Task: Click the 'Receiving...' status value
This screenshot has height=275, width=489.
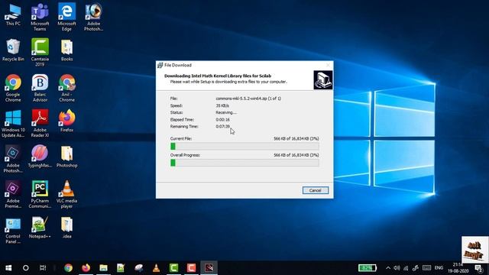Action: point(226,112)
